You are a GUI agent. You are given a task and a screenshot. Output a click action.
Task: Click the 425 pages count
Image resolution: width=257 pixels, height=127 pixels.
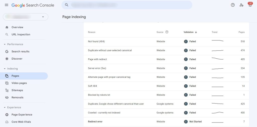tap(243, 104)
